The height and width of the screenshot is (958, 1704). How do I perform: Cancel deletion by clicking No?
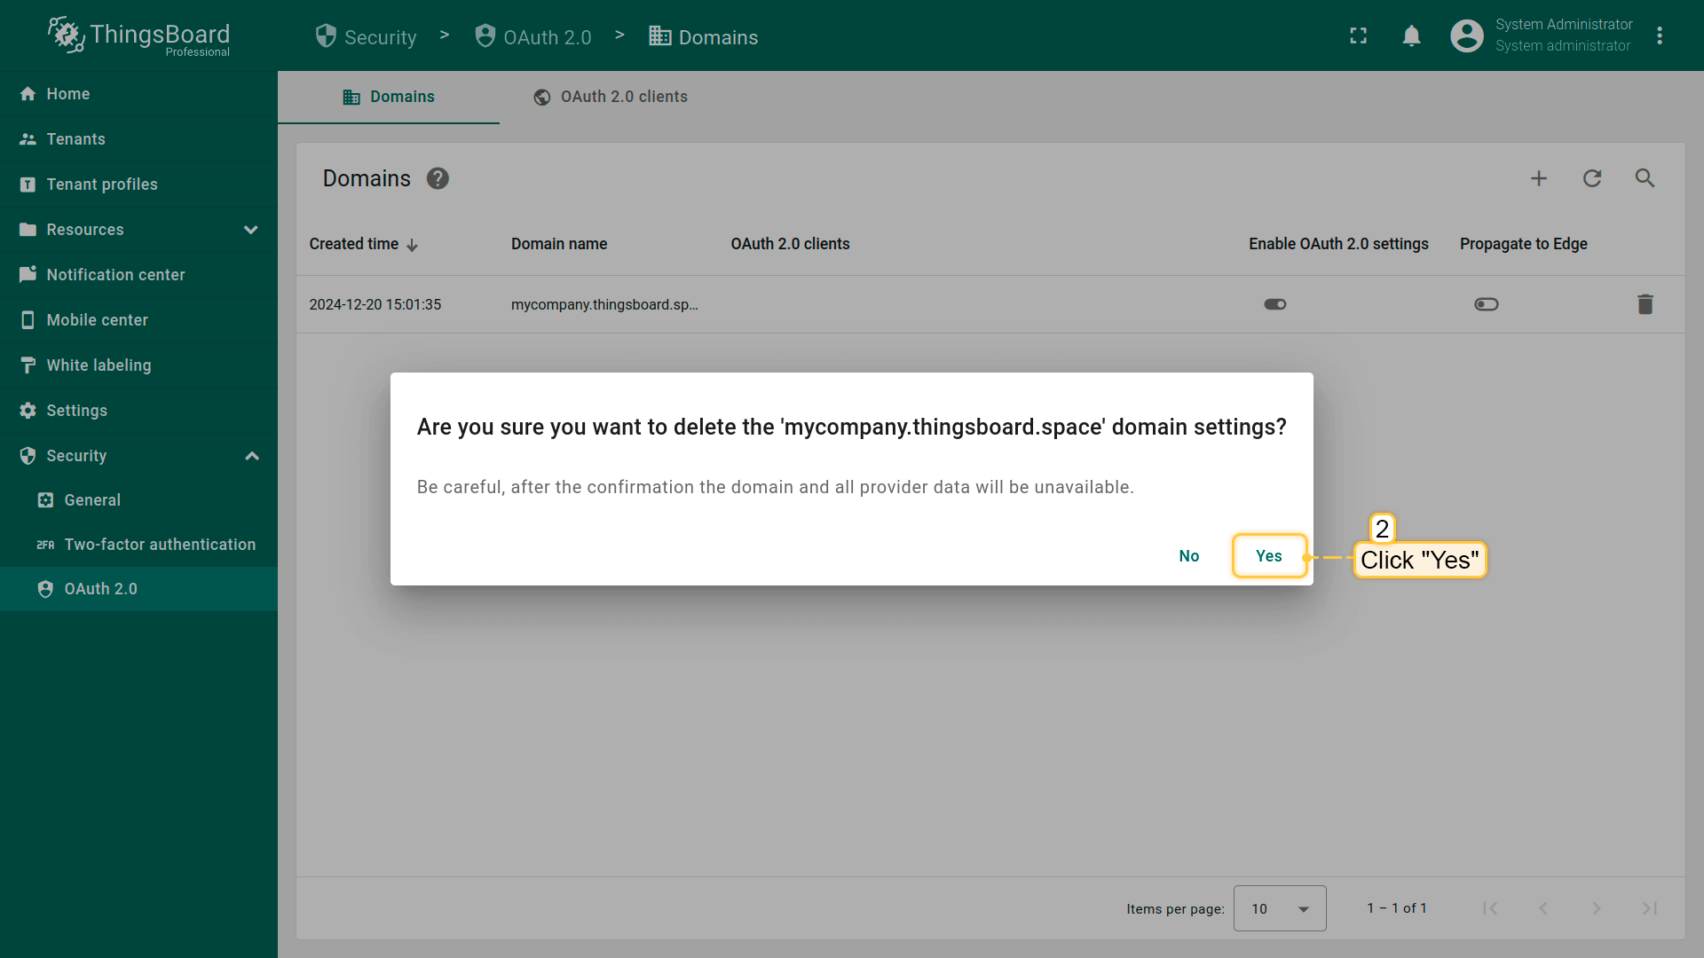point(1188,556)
